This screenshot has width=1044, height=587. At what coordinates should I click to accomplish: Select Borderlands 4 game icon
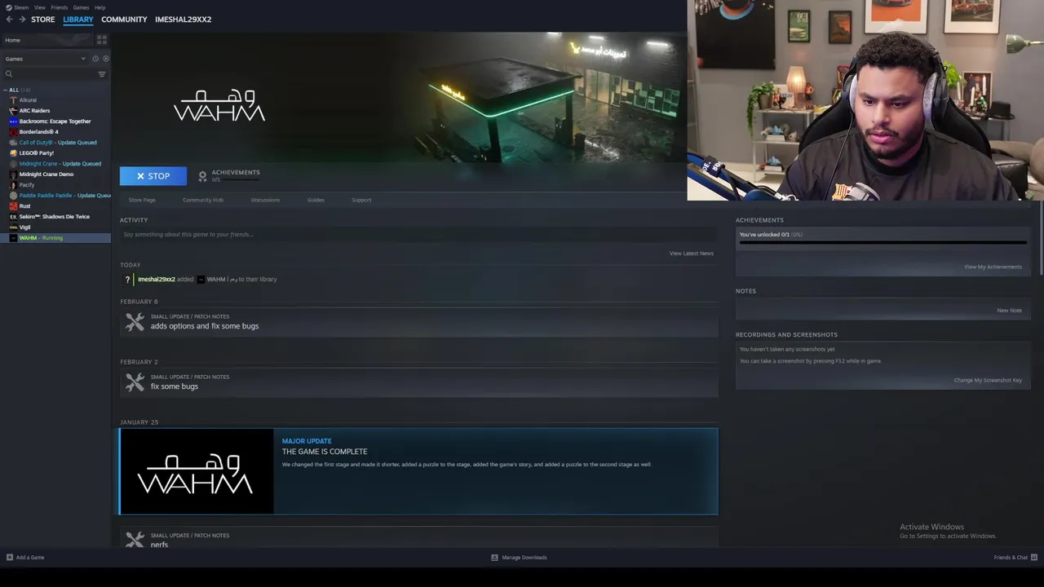[13, 131]
